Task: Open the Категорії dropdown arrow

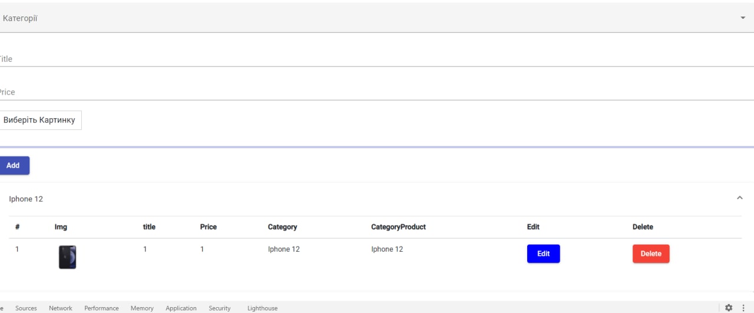Action: coord(743,18)
